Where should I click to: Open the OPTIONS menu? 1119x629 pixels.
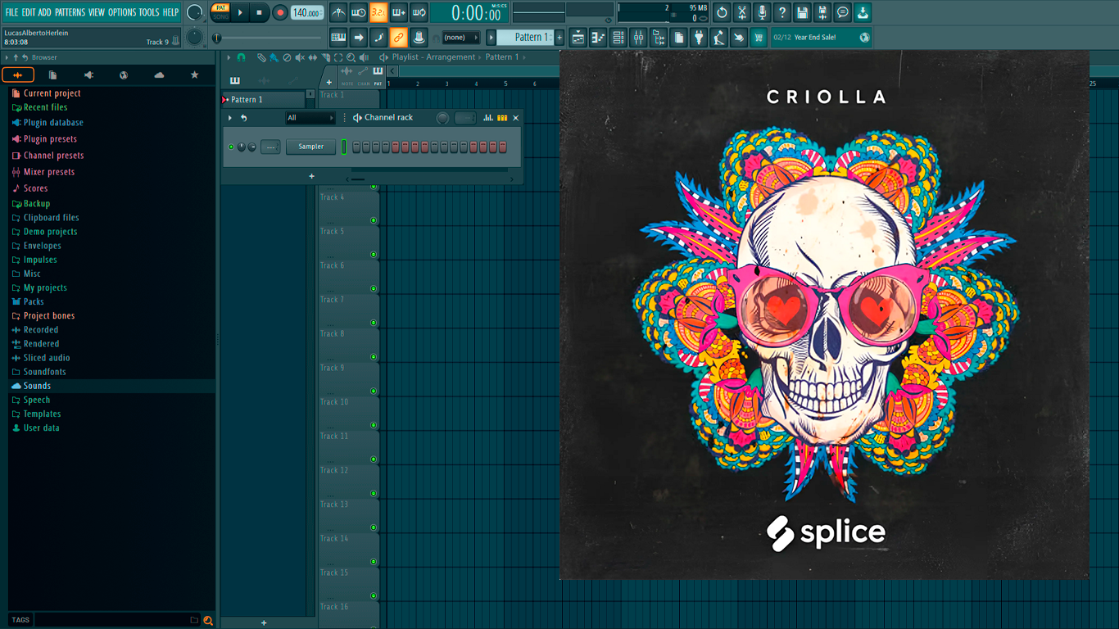pyautogui.click(x=122, y=12)
